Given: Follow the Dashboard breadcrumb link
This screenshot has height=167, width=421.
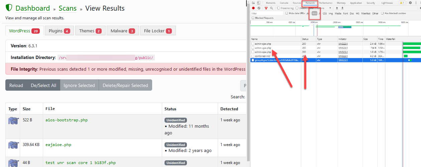Looking at the screenshot, I should (32, 8).
